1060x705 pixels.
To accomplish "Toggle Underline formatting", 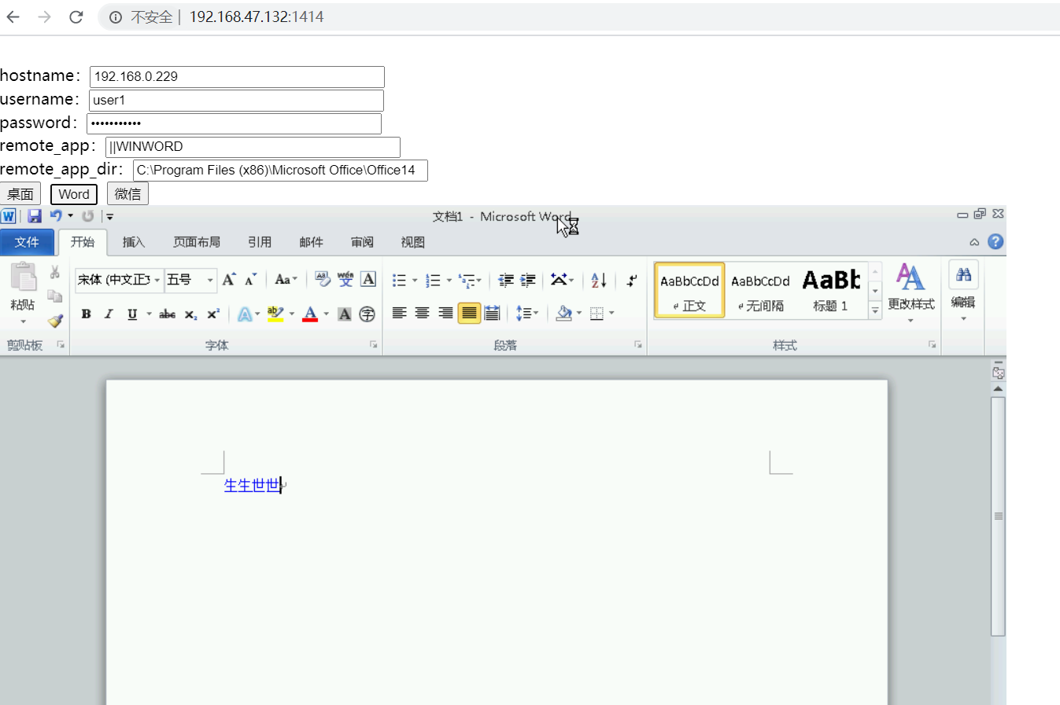I will point(132,314).
